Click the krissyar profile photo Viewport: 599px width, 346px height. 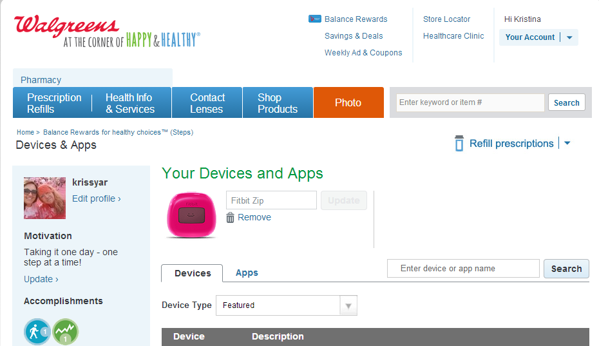coord(44,198)
